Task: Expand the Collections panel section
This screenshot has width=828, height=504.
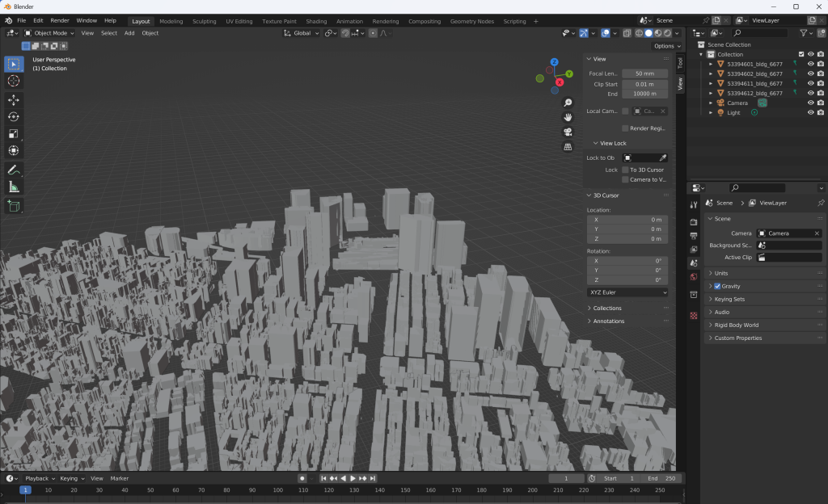Action: point(606,308)
